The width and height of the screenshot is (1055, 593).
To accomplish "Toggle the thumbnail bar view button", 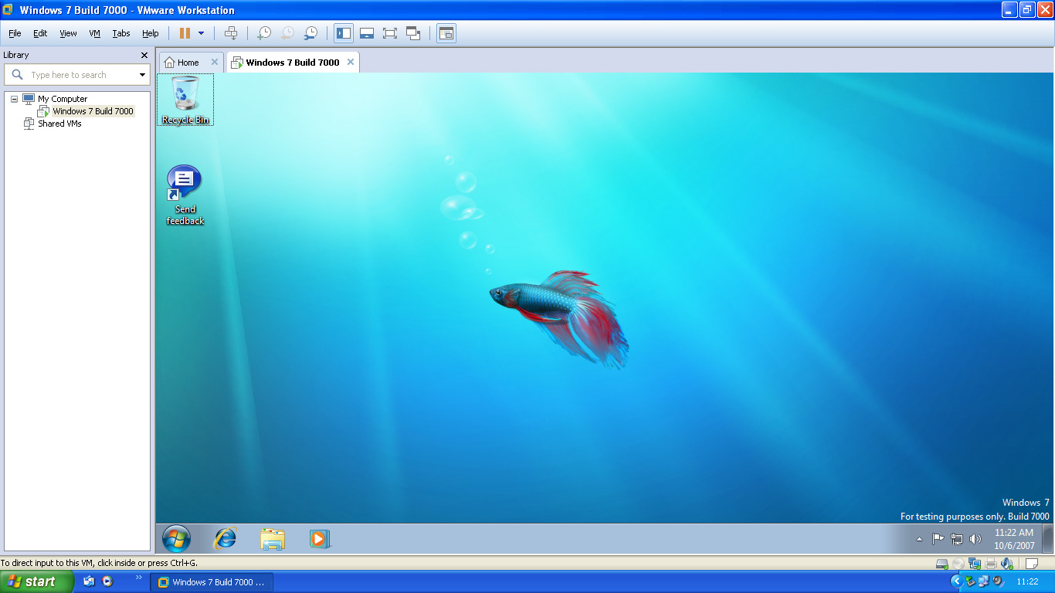I will 367,33.
